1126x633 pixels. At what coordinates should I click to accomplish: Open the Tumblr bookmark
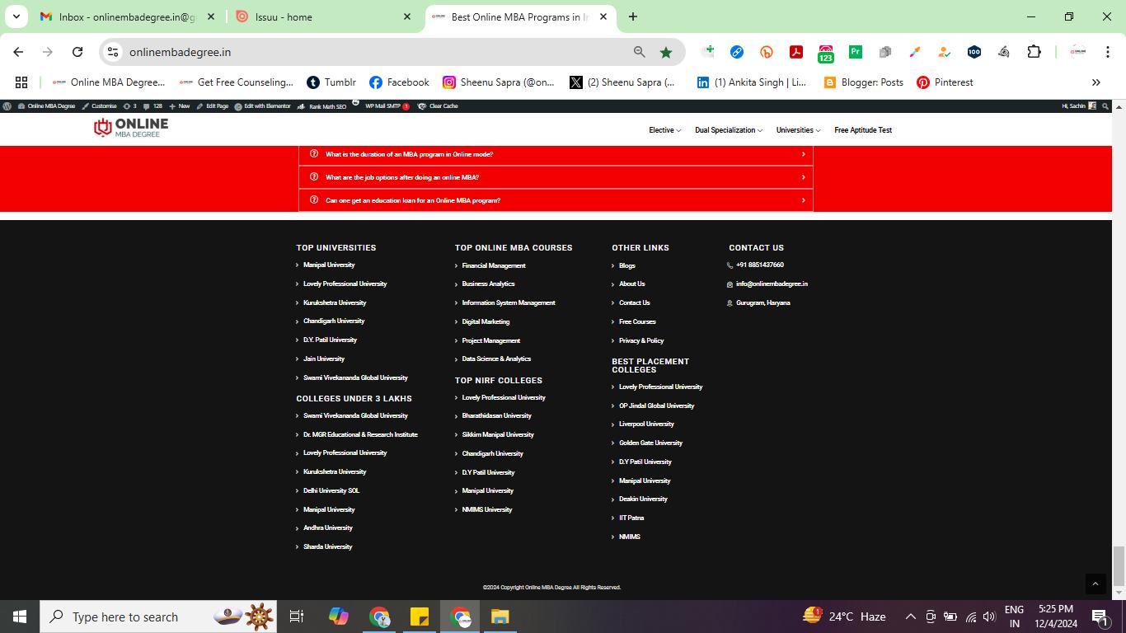click(x=331, y=82)
